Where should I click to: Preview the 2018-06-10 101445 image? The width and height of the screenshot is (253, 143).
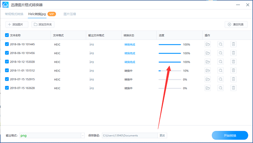(x=220, y=44)
